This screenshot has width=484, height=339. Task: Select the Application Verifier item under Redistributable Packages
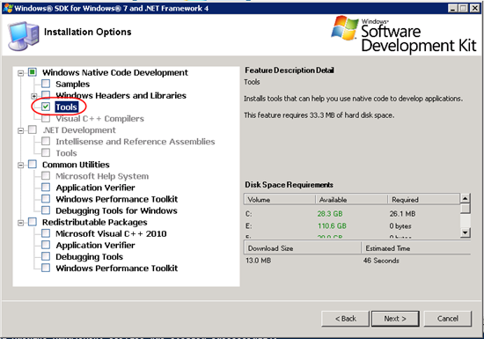tap(95, 245)
